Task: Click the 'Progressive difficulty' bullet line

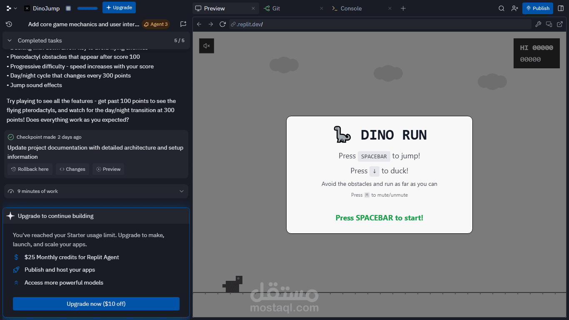Action: pos(80,66)
